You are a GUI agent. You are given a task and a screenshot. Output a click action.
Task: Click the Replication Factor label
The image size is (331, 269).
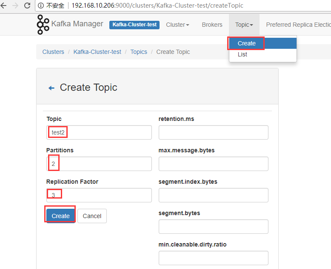(72, 182)
